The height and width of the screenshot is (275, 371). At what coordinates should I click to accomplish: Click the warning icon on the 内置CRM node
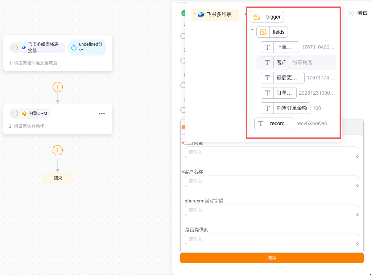point(15,114)
